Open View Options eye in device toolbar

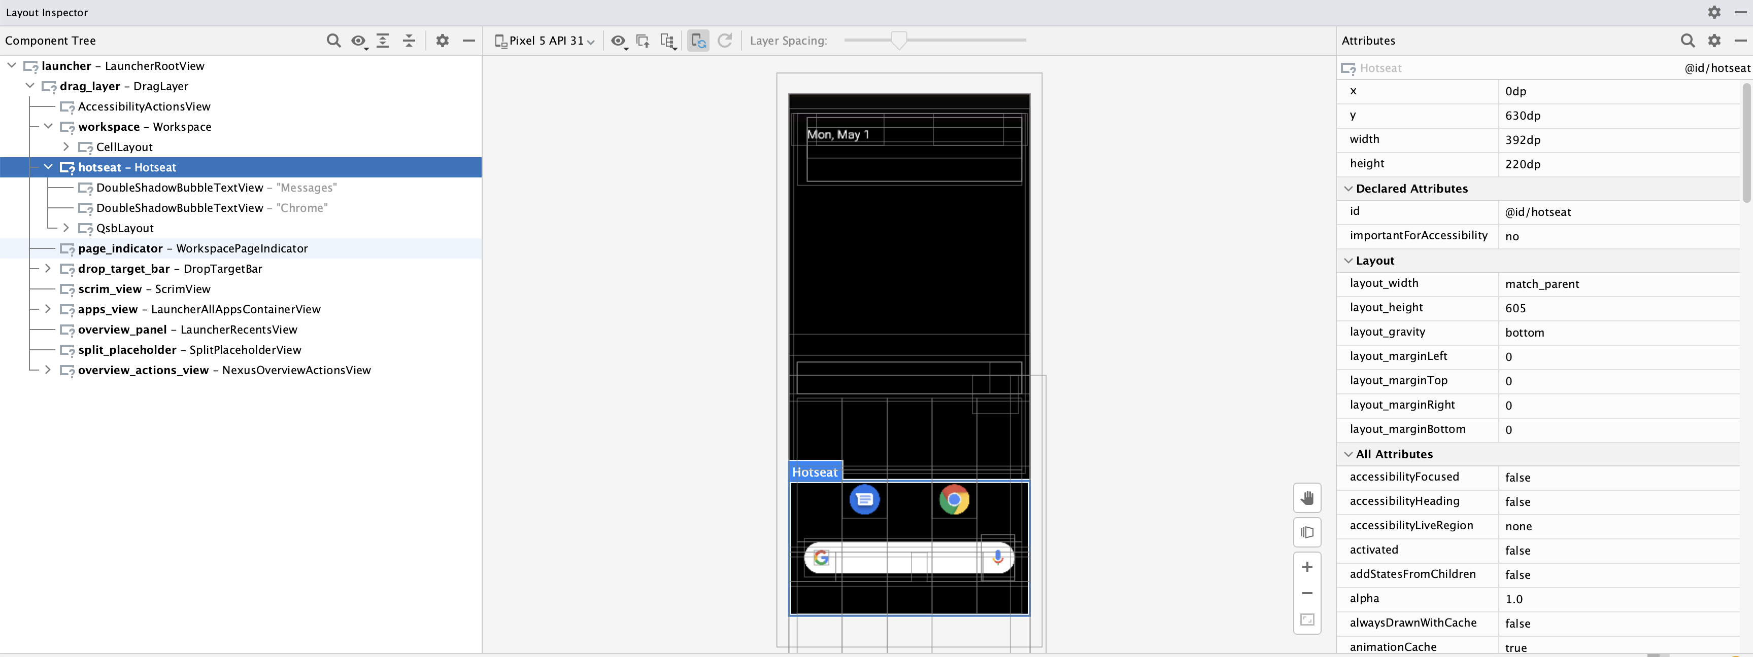point(618,41)
